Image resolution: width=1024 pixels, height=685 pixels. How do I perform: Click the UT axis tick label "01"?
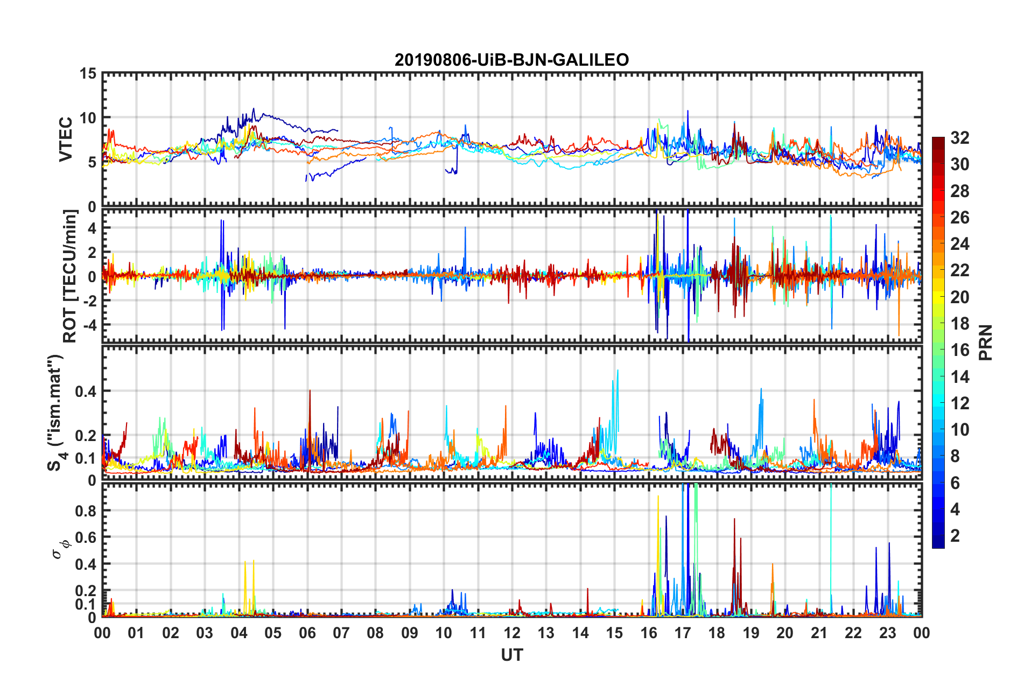(x=136, y=633)
